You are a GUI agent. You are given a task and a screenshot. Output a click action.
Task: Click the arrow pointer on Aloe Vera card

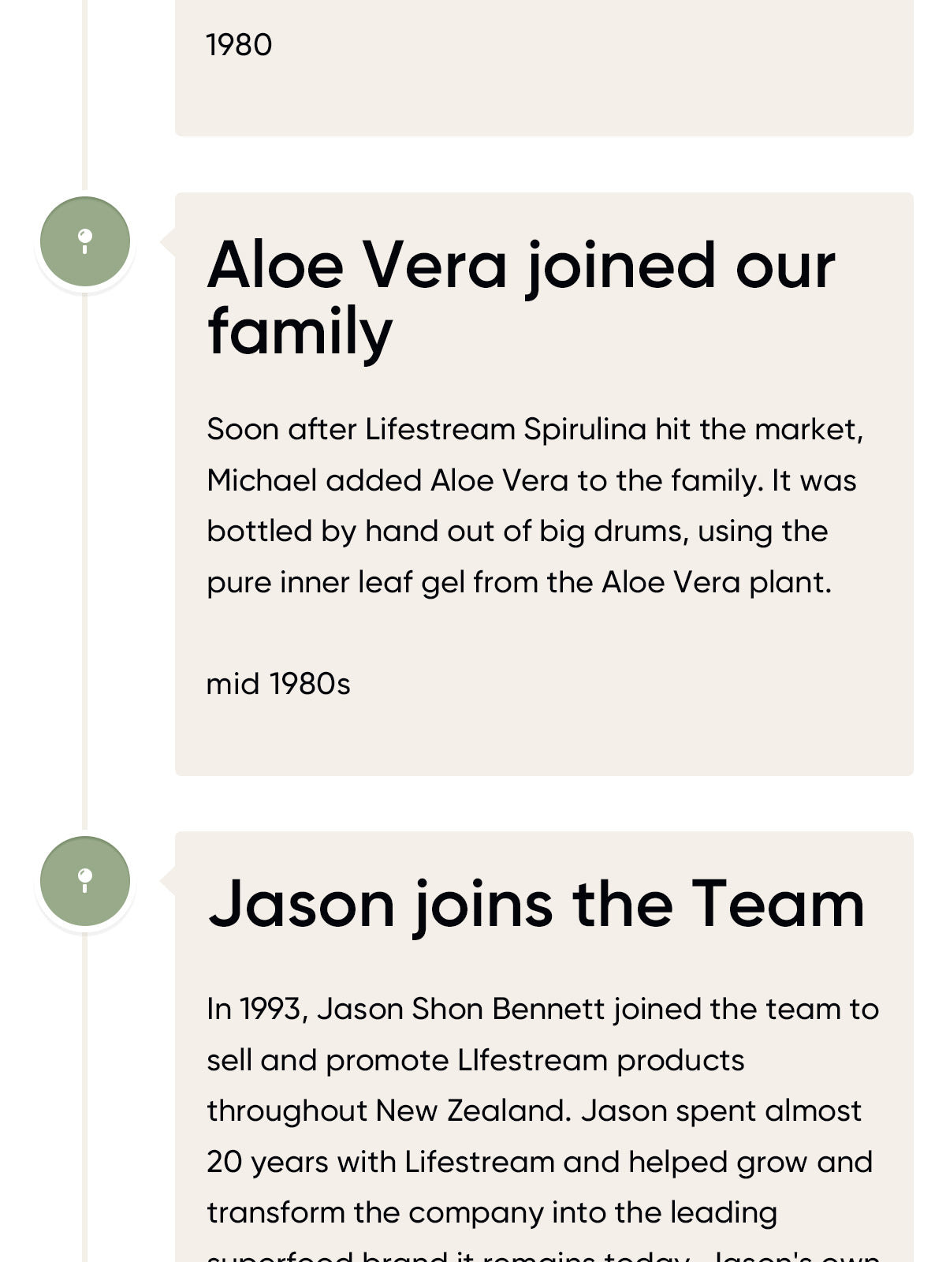[x=168, y=241]
